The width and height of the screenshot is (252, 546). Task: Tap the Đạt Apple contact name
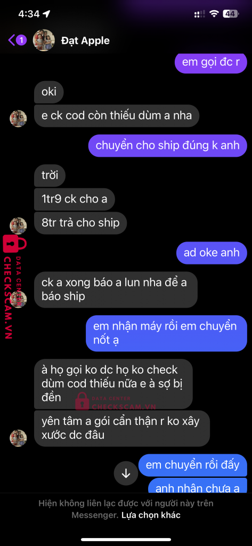[85, 41]
